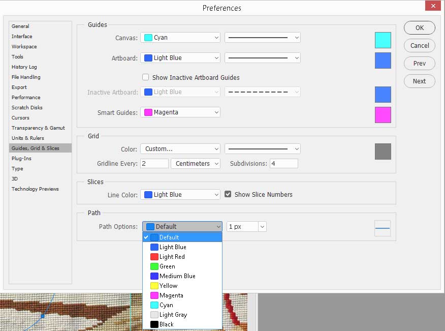Choose Cyan path color option
This screenshot has height=331, width=445.
182,305
